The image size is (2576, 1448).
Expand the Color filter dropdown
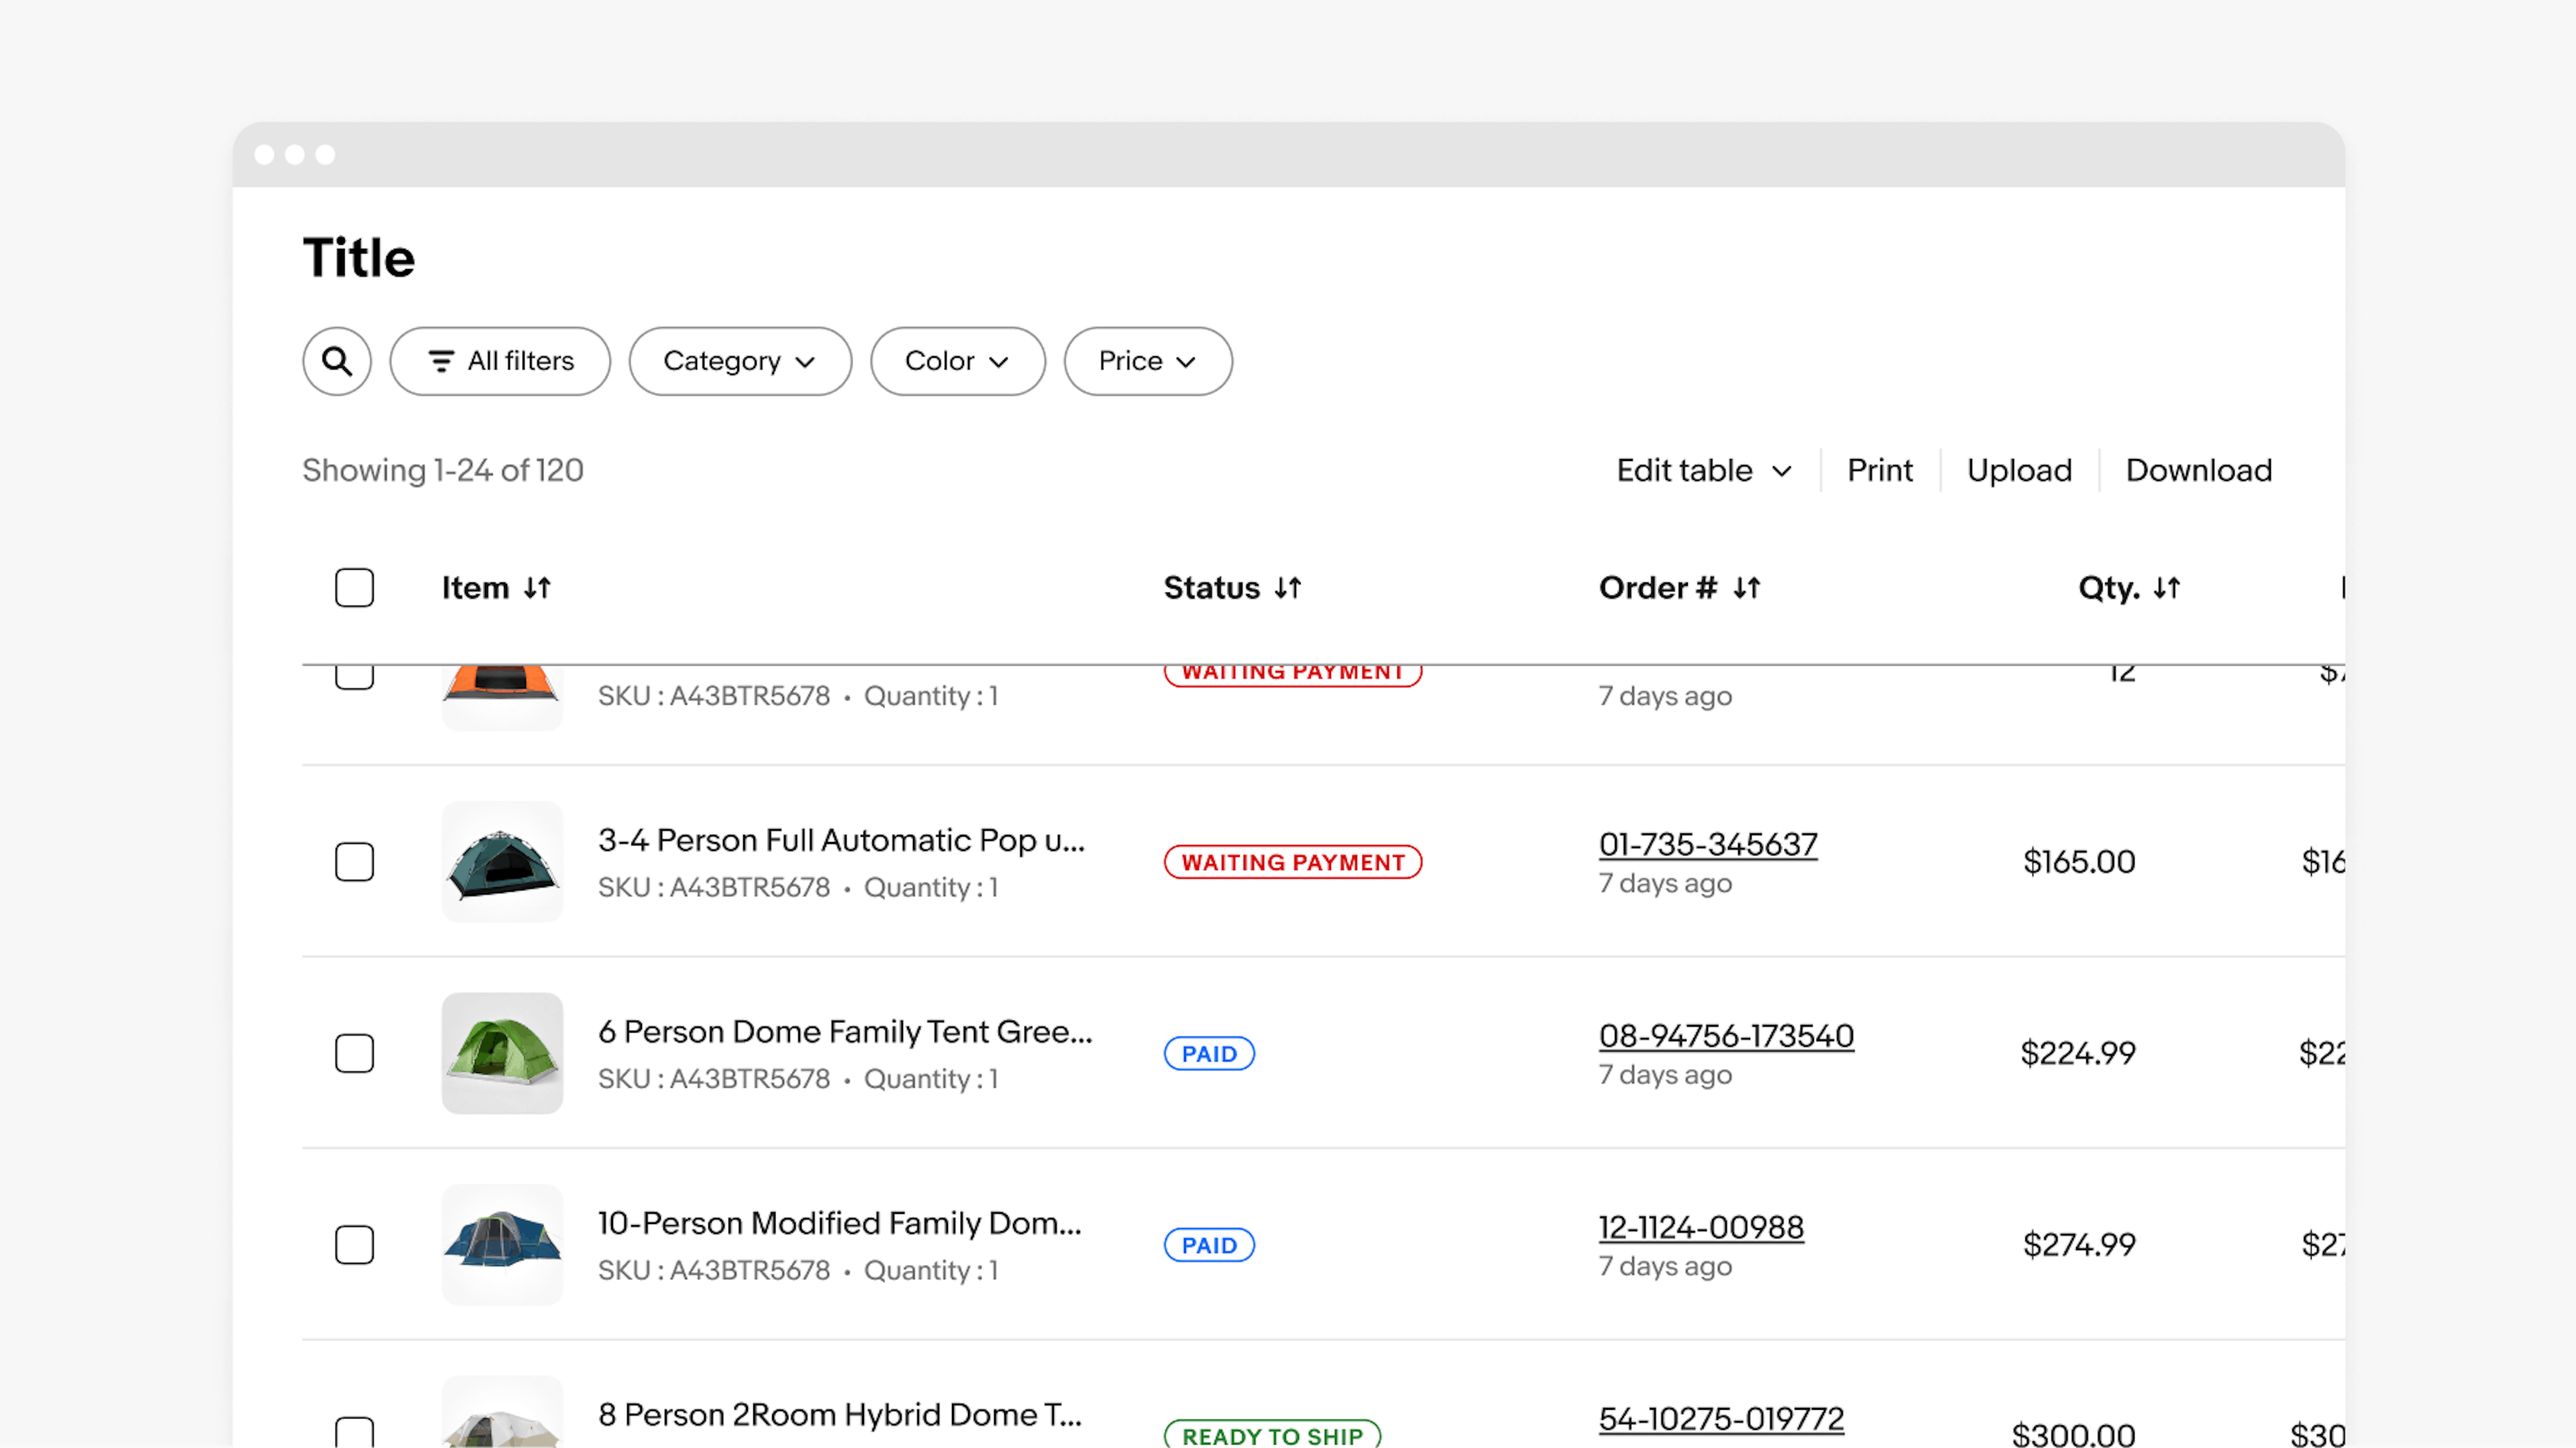[x=954, y=361]
